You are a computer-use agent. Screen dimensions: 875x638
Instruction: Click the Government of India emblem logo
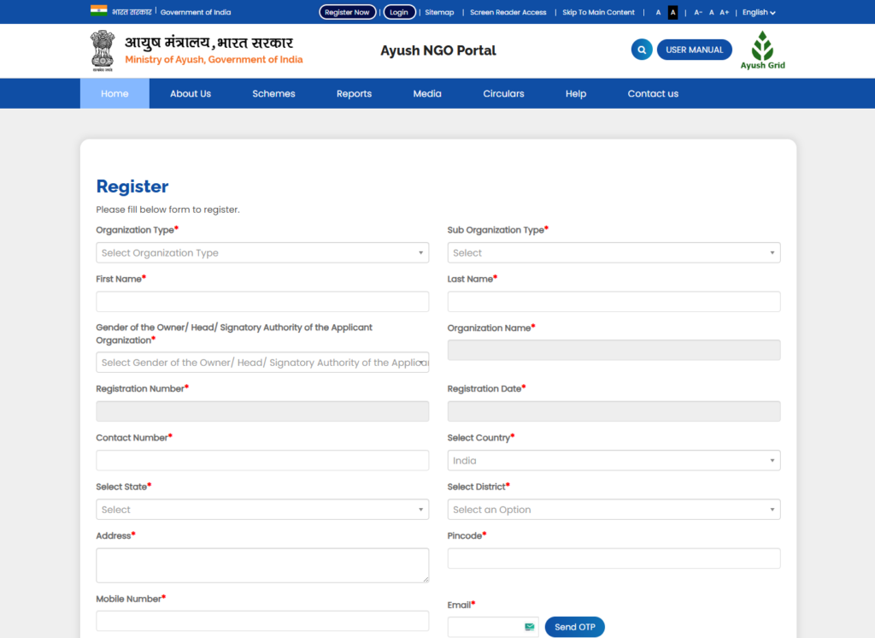tap(102, 50)
